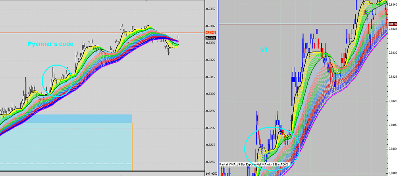Click 0.8355 on left price axis
The height and width of the screenshot is (176, 397).
click(x=211, y=9)
